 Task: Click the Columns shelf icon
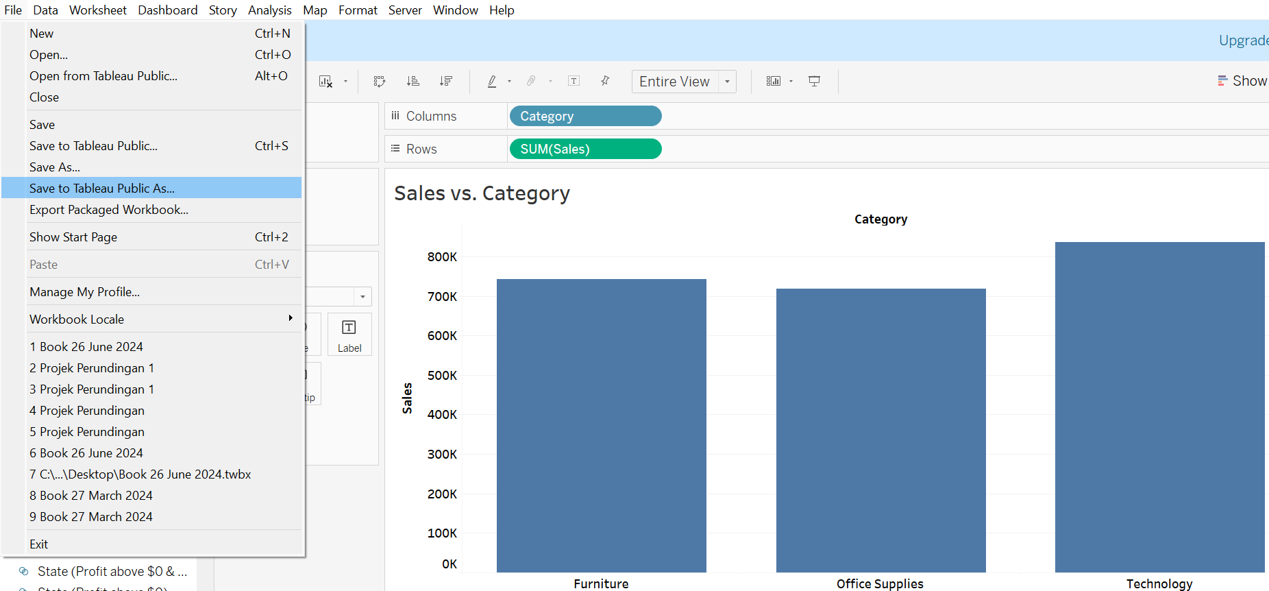coord(395,116)
